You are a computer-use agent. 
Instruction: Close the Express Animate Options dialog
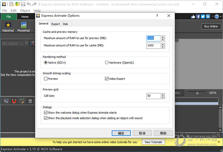point(169,16)
